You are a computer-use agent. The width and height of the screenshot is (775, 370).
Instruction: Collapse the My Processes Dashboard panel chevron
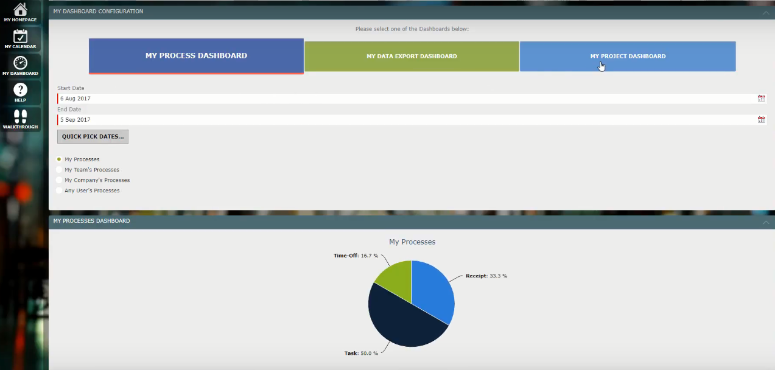[x=766, y=222]
